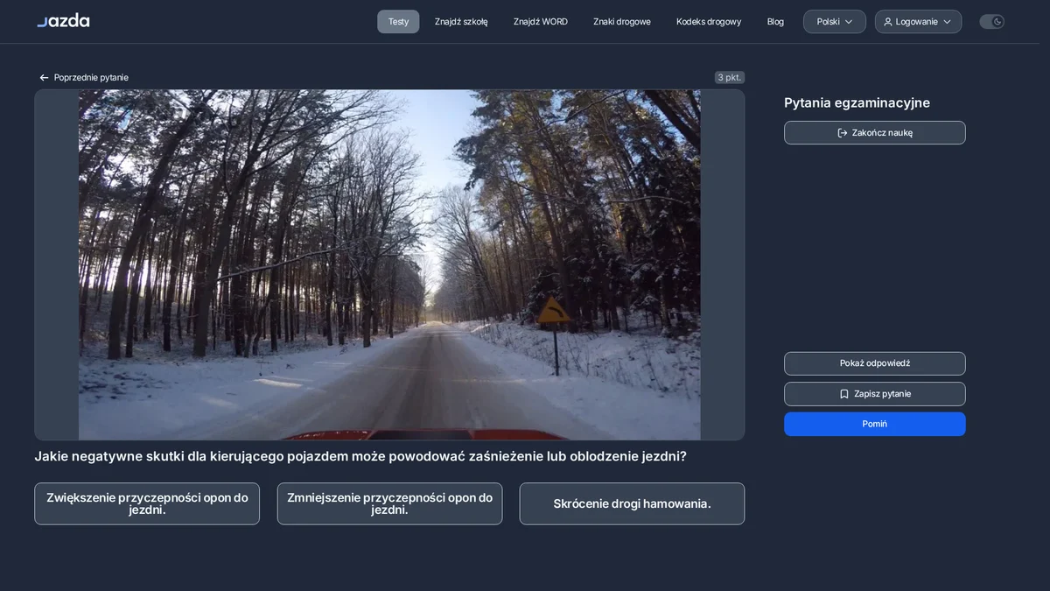Image resolution: width=1050 pixels, height=591 pixels.
Task: Open the Znajdź WORD page
Action: [x=541, y=22]
